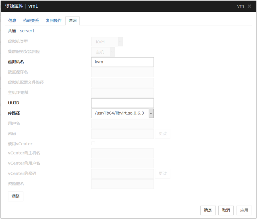Cancel using the 取消 button
This screenshot has width=257, height=219.
pos(226,210)
